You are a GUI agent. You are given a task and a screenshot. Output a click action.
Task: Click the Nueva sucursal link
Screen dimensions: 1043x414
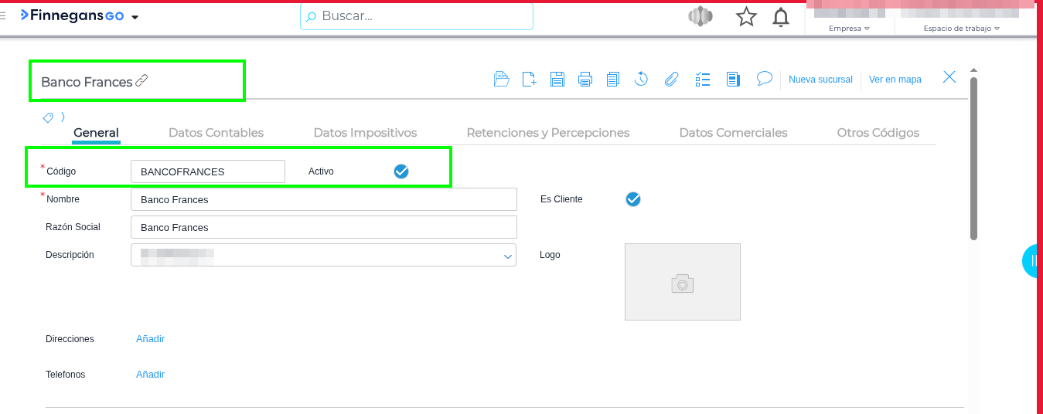(820, 80)
